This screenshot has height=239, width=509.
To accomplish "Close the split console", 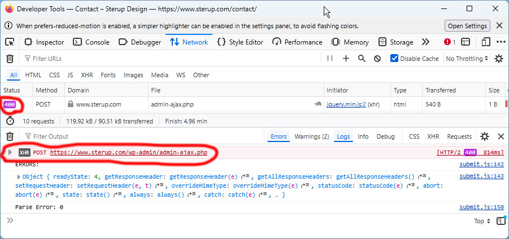I will 501,136.
